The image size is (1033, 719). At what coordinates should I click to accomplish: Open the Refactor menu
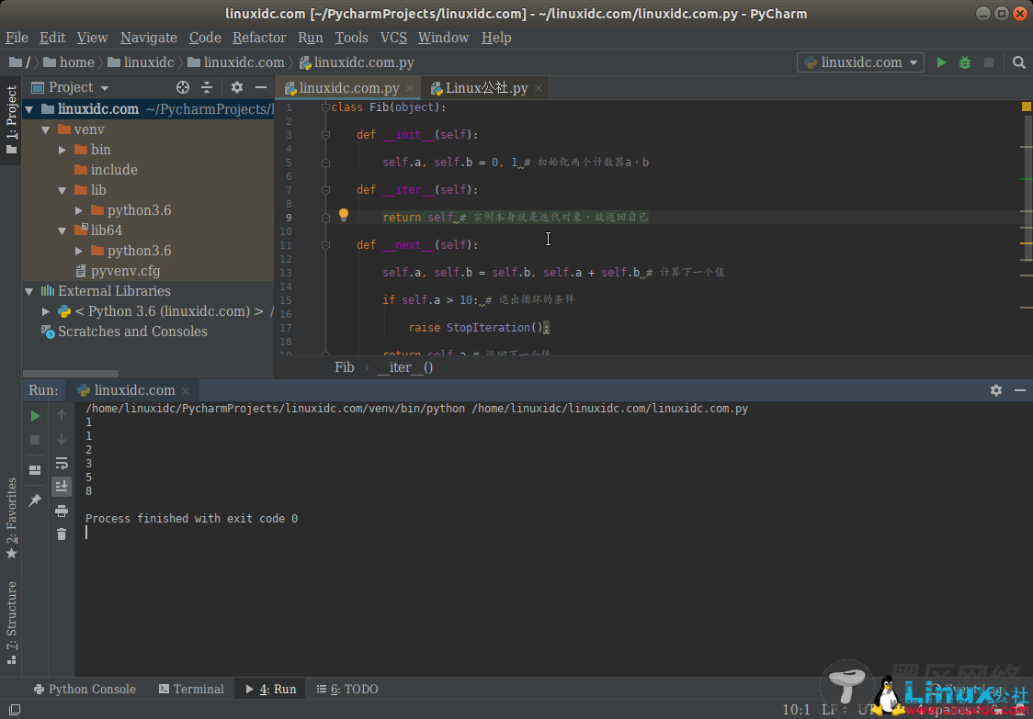[x=259, y=38]
